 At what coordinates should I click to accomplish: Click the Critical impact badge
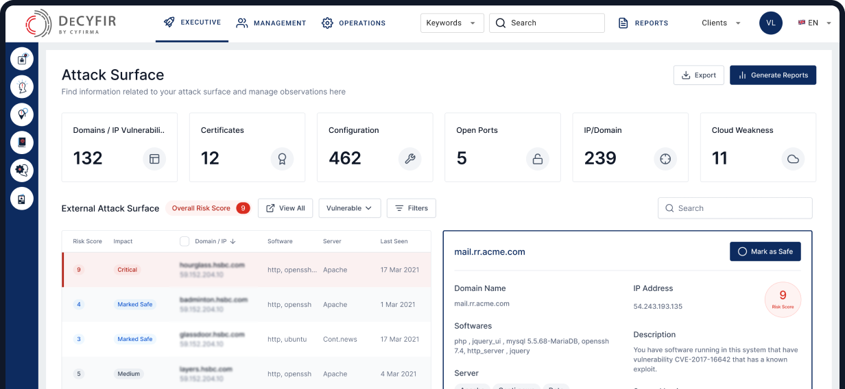[x=128, y=270]
